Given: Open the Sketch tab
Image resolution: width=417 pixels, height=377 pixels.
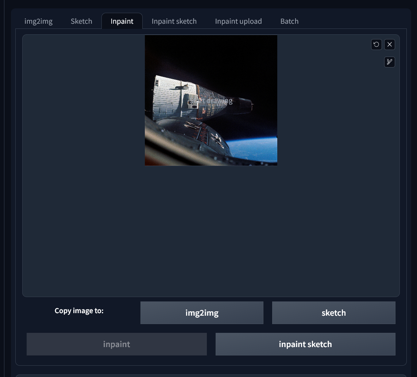Looking at the screenshot, I should click(x=81, y=21).
